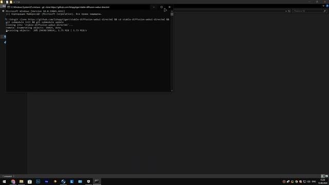Click the 'Microsoft Windows [Version' line

click(35, 11)
